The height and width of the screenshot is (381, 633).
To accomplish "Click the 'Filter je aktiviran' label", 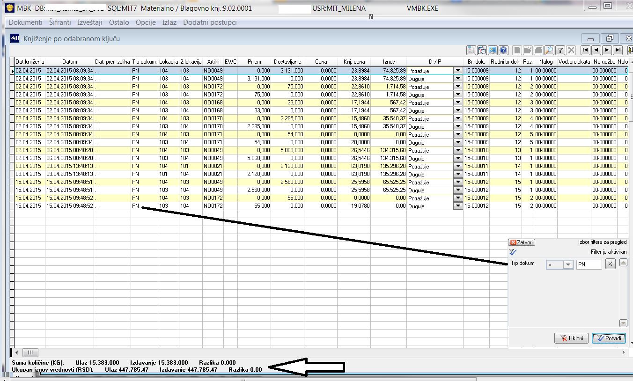I will [609, 251].
